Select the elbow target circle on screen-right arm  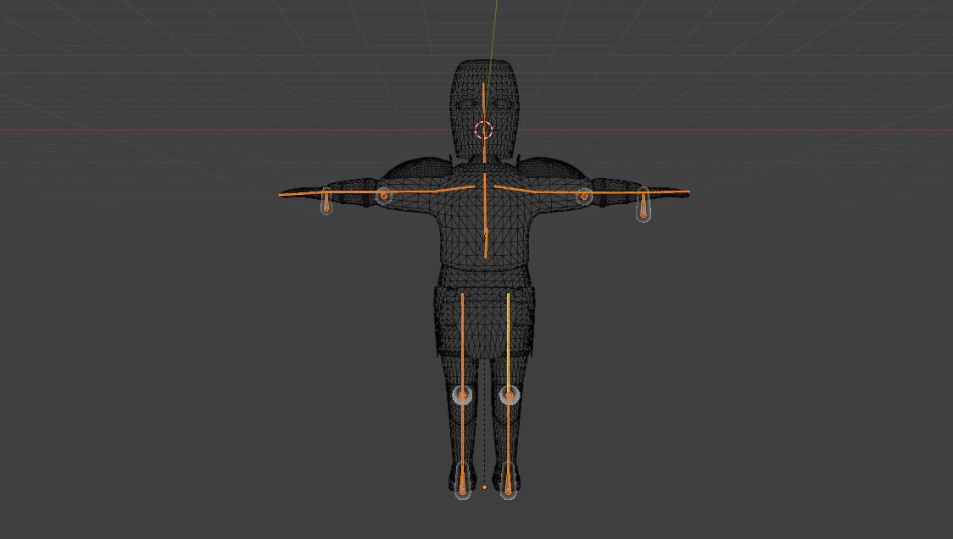click(x=584, y=196)
